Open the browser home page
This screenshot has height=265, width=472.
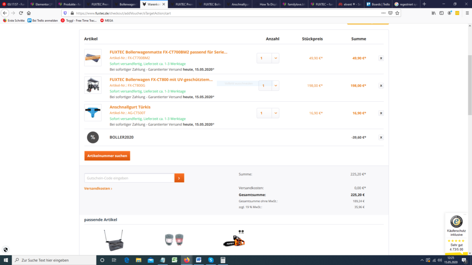[x=29, y=13]
